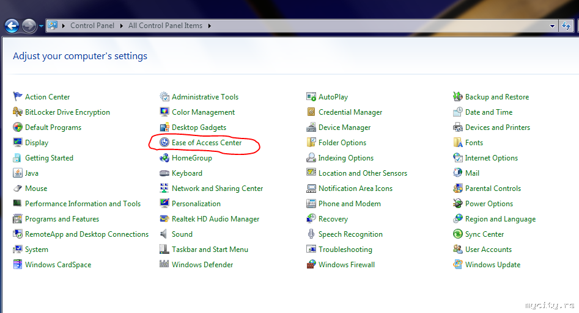
Task: Open the Color Management icon
Action: point(164,112)
